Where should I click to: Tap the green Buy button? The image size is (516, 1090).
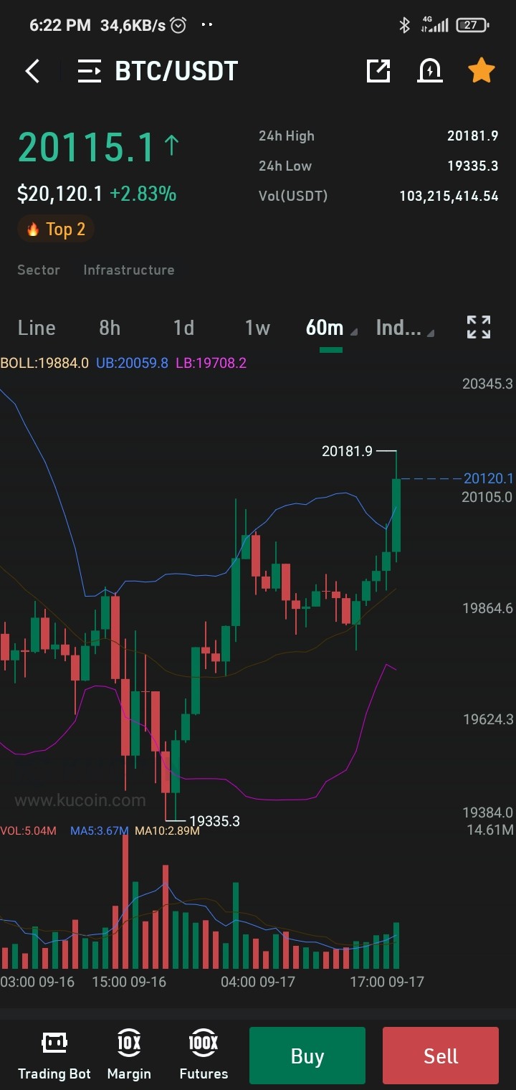tap(307, 1056)
